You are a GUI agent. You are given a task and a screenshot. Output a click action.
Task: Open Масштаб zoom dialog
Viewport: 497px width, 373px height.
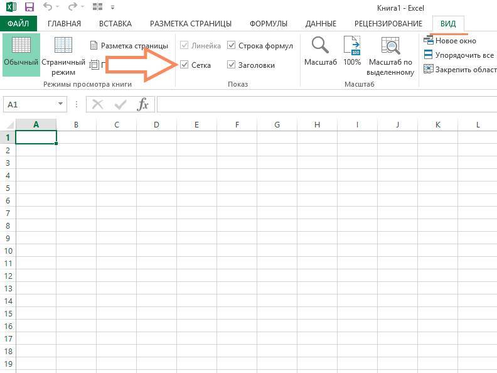(321, 51)
